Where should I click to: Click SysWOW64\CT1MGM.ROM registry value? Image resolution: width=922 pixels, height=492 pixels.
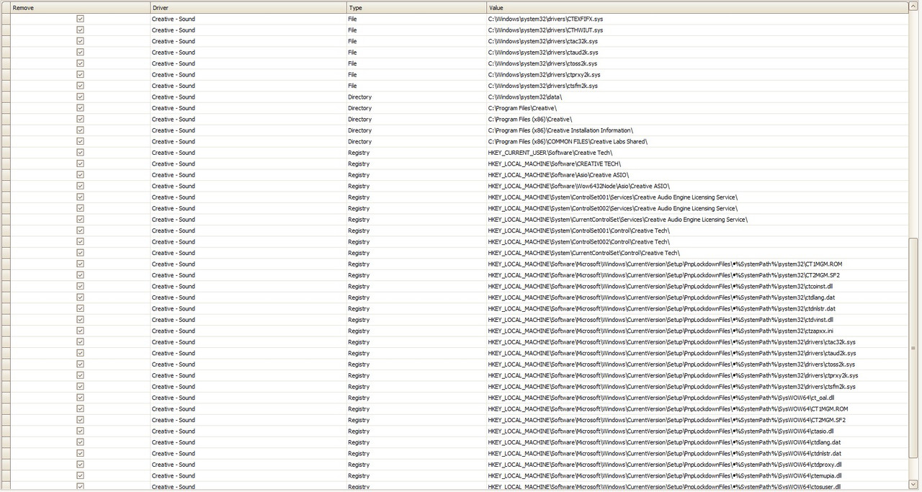[x=697, y=409]
